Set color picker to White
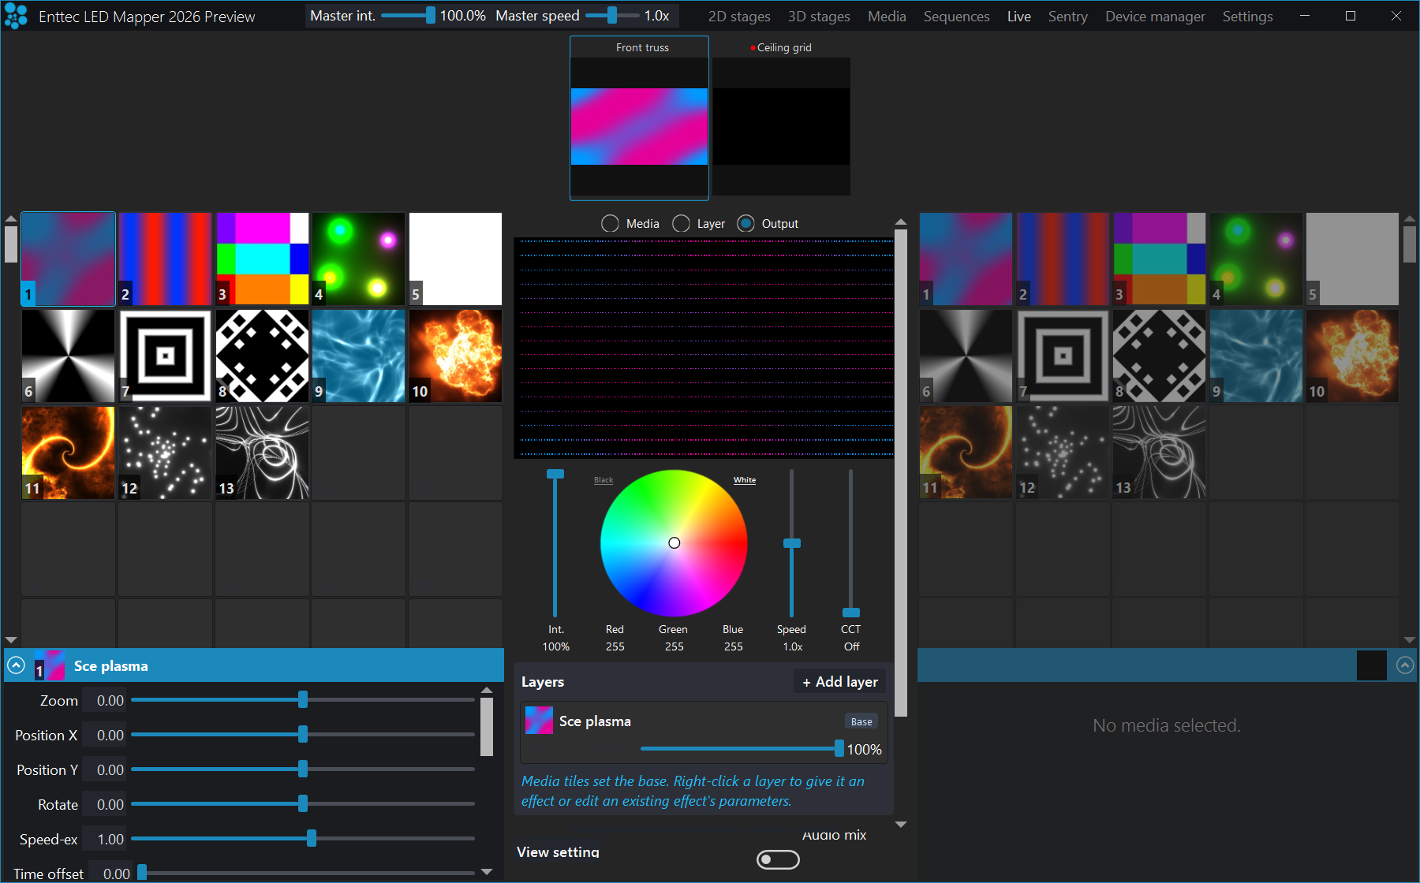The width and height of the screenshot is (1420, 883). tap(745, 480)
